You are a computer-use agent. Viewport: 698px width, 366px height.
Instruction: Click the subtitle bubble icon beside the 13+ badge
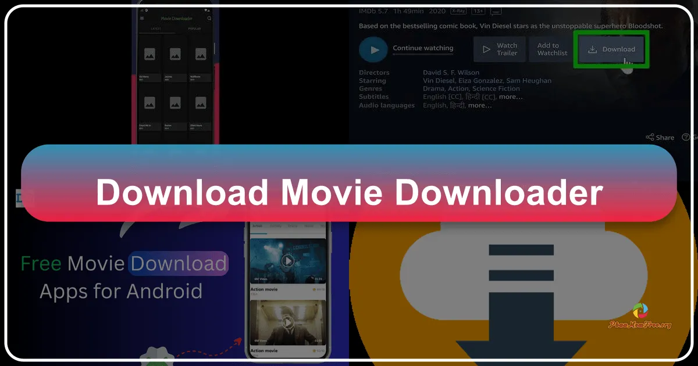[495, 10]
